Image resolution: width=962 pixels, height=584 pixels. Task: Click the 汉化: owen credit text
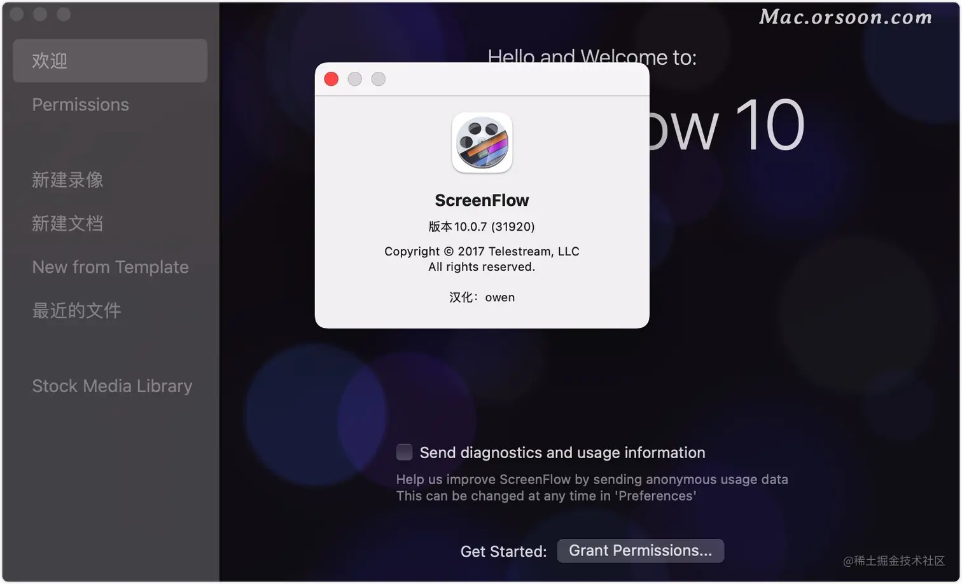pyautogui.click(x=482, y=297)
